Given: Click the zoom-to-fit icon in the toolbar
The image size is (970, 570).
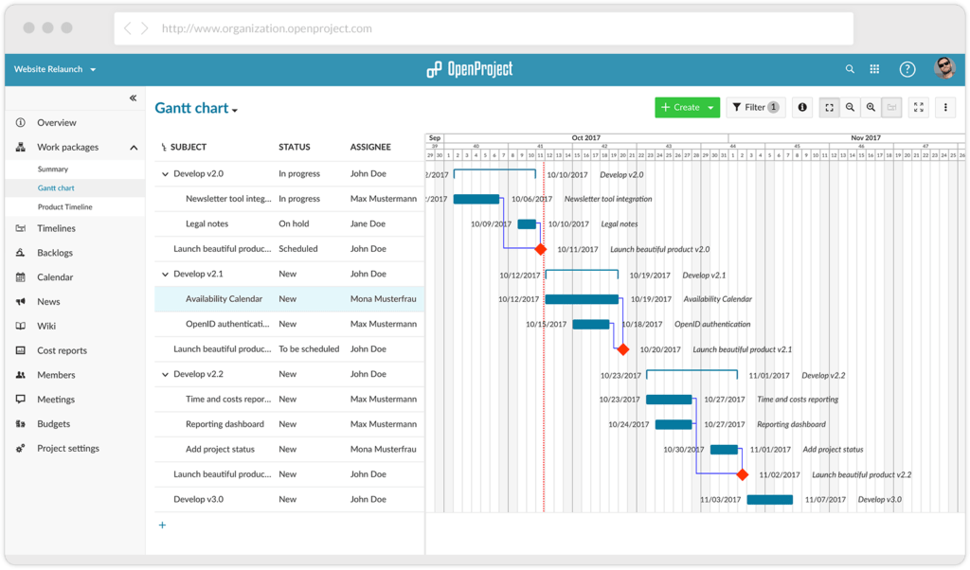Looking at the screenshot, I should [x=829, y=107].
